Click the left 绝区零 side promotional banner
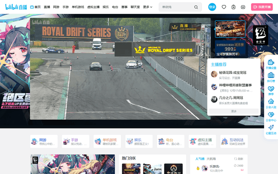Screen dimensions: 278x174 click(x=15, y=71)
